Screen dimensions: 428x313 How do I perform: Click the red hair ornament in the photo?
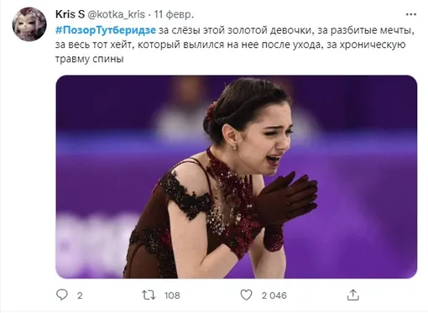click(211, 112)
